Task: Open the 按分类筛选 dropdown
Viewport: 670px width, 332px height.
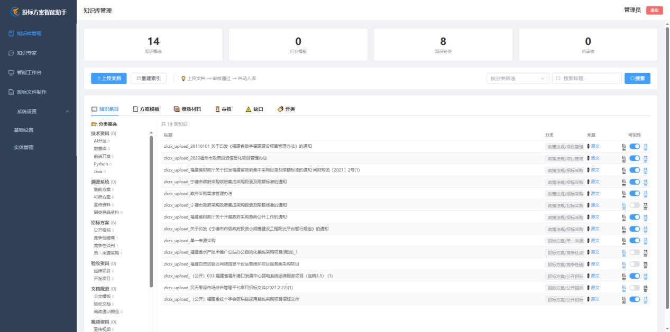Action: [x=518, y=78]
